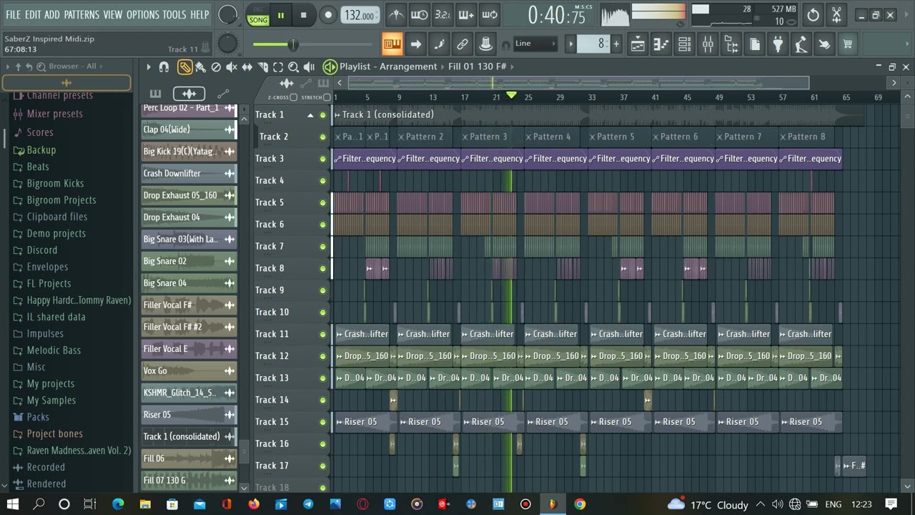Toggle Pattern/Song mode switch
Screen dimensions: 915x515
pos(258,15)
